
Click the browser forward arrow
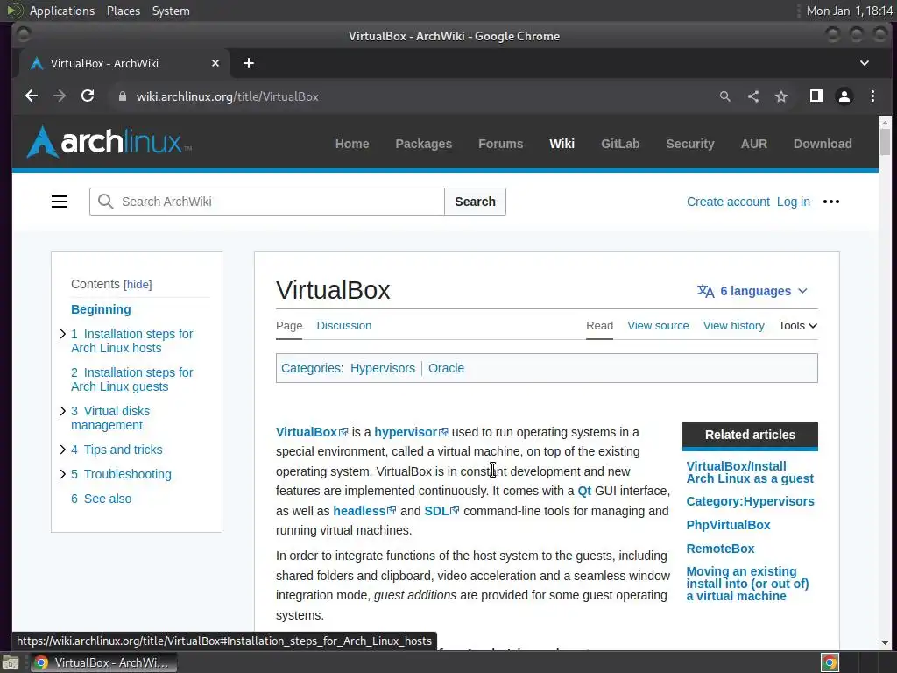click(60, 96)
